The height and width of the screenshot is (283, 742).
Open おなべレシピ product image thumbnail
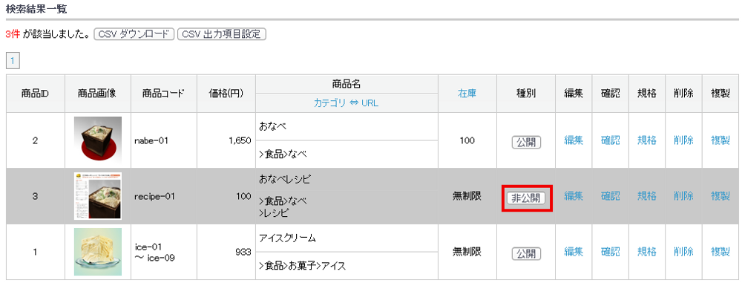pyautogui.click(x=98, y=196)
